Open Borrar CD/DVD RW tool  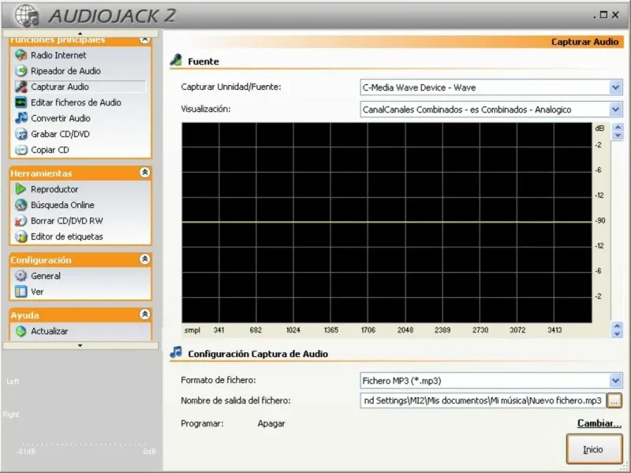coord(67,221)
